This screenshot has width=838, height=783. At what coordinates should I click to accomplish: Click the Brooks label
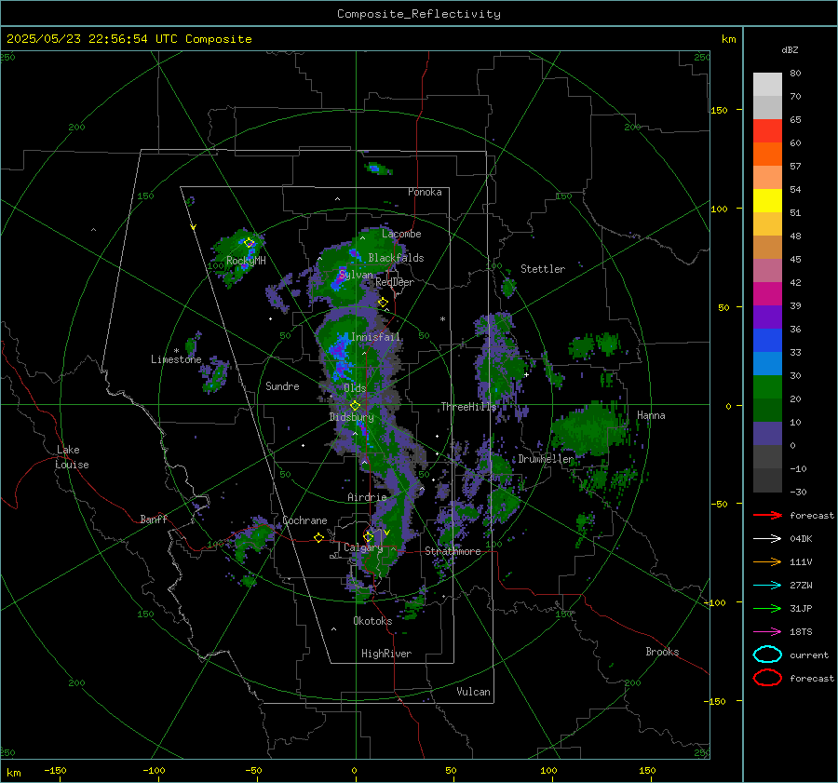point(662,652)
